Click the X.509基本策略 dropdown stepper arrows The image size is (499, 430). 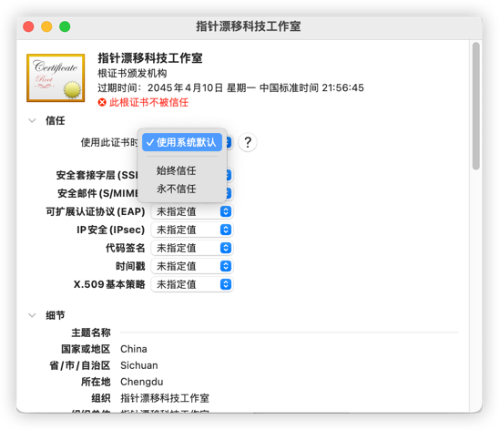pyautogui.click(x=226, y=284)
